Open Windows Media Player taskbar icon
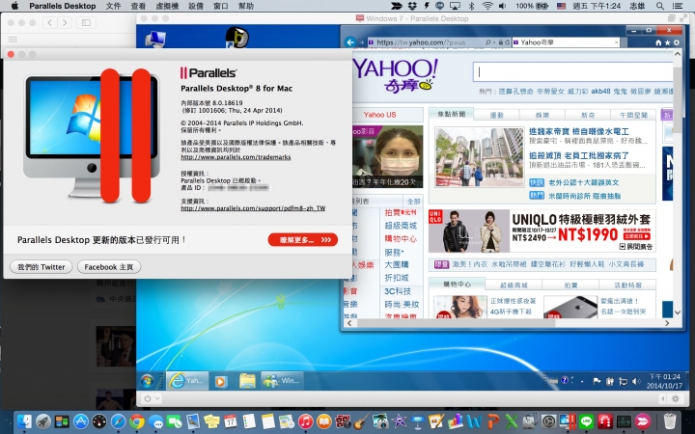 point(220,381)
